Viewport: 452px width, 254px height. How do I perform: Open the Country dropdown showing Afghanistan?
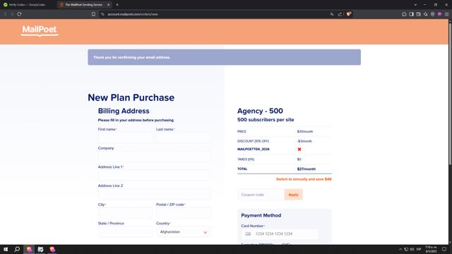click(x=184, y=232)
